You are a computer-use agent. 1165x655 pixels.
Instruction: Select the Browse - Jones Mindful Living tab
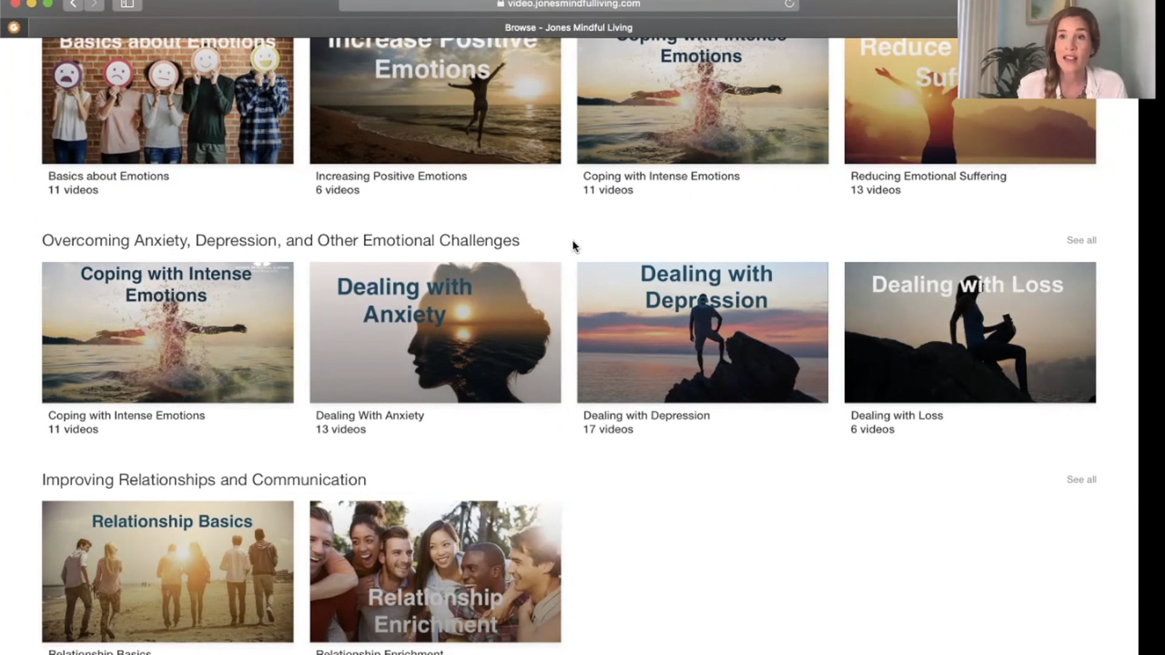pyautogui.click(x=568, y=27)
